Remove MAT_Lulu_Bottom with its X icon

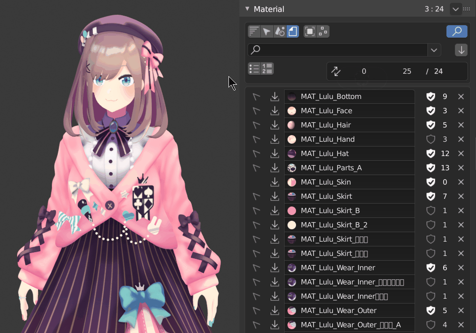pos(461,97)
